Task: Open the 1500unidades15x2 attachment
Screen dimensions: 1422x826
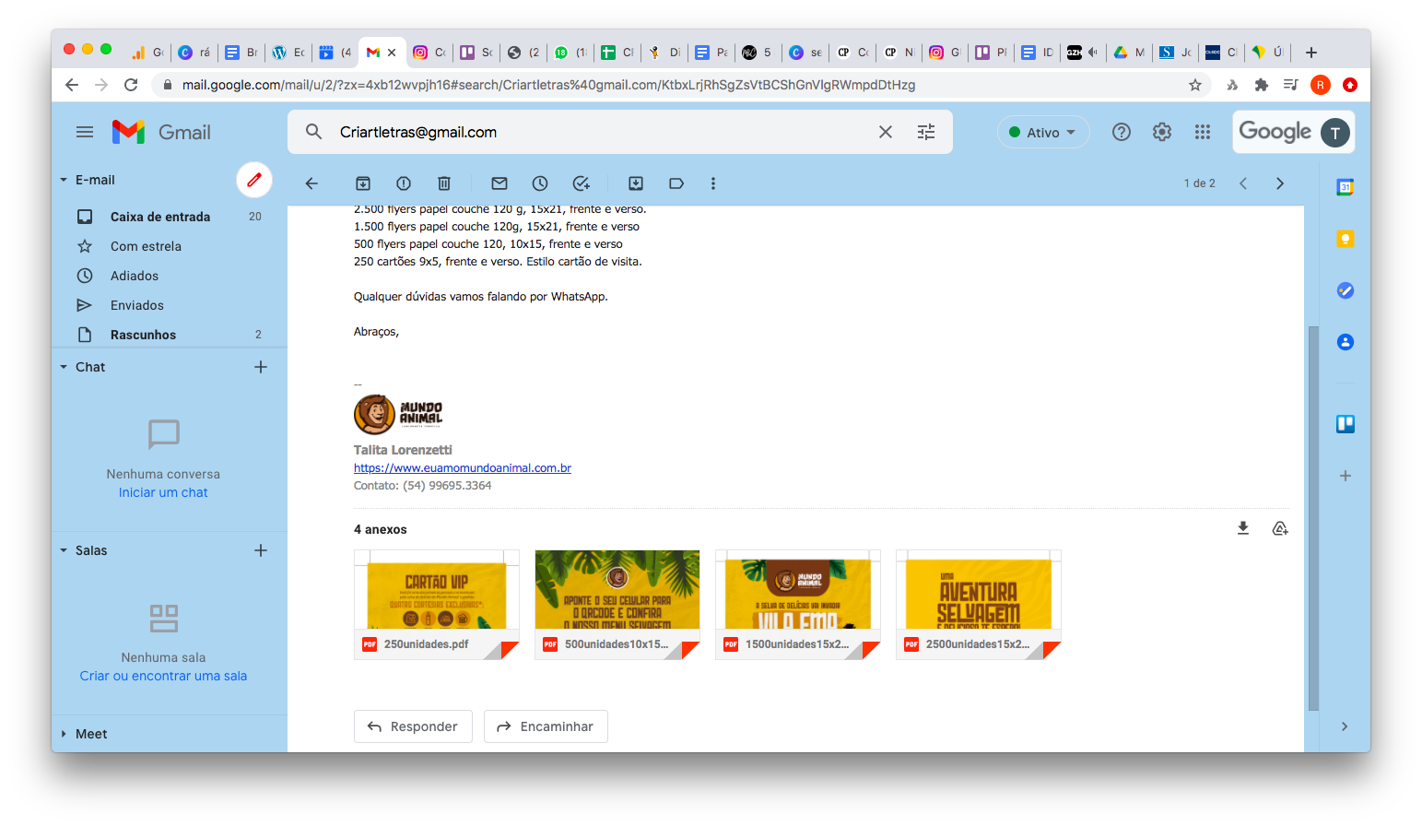Action: (798, 605)
